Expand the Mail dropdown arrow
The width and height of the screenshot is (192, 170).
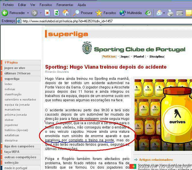164,13
